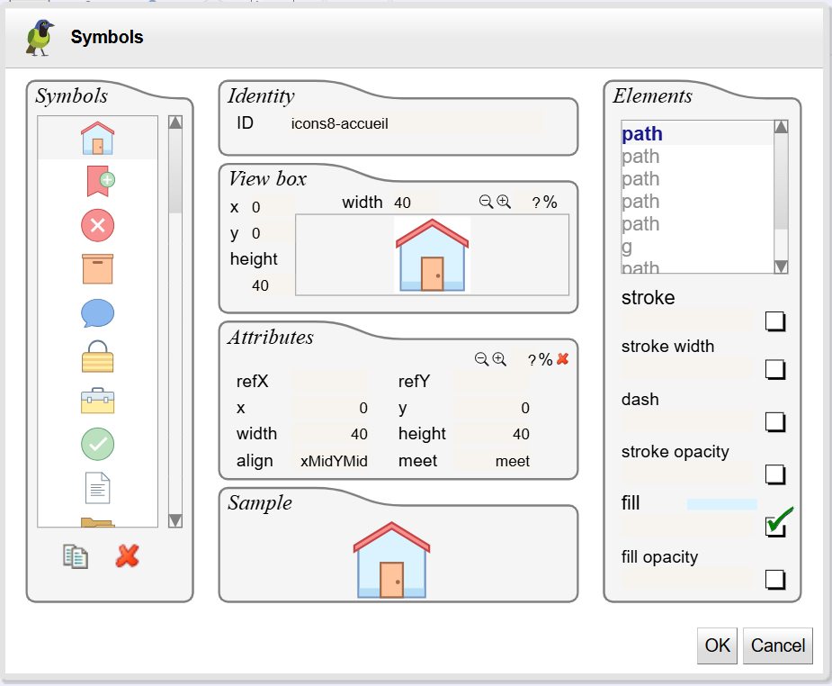The width and height of the screenshot is (832, 686).
Task: Select the red bookmark symbol
Action: coord(98,181)
